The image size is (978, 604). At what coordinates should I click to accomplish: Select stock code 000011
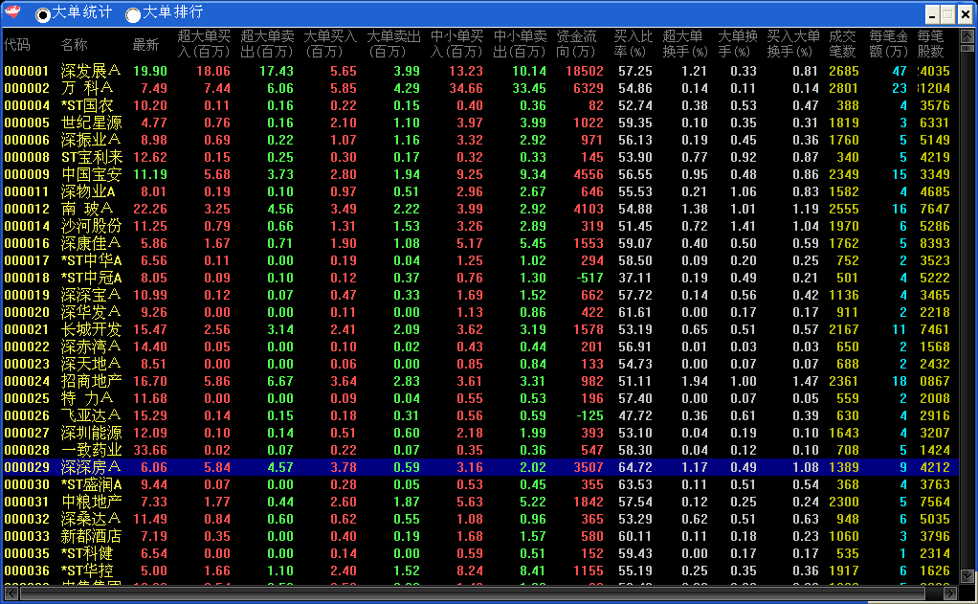[x=26, y=191]
